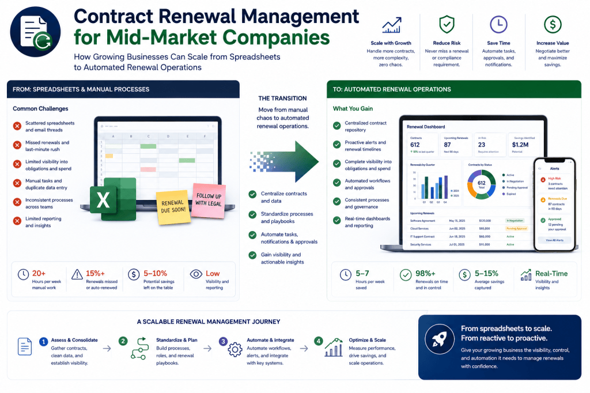Click the red X beside Scattered spreadsheets
This screenshot has width=590, height=393.
tap(17, 126)
